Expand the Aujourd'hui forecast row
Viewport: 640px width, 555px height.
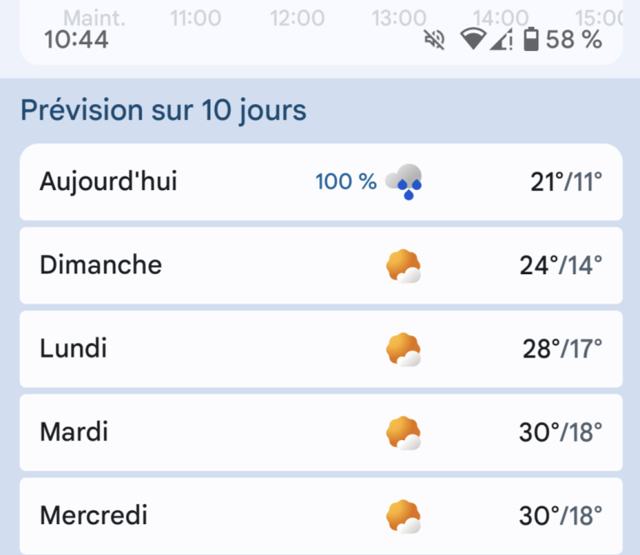321,182
